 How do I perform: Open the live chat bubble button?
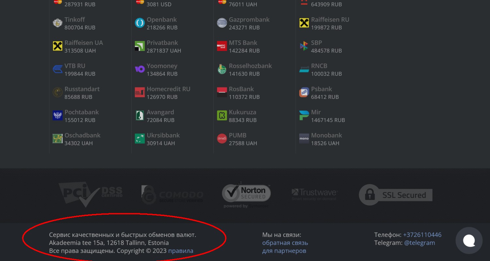pyautogui.click(x=469, y=240)
